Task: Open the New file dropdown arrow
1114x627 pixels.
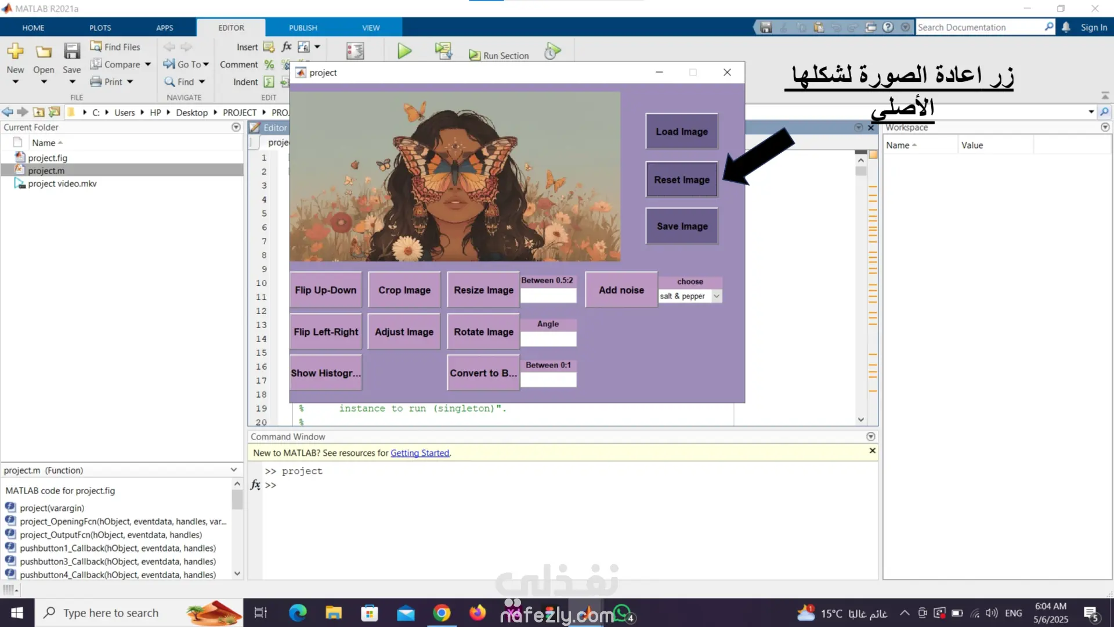Action: coord(16,82)
